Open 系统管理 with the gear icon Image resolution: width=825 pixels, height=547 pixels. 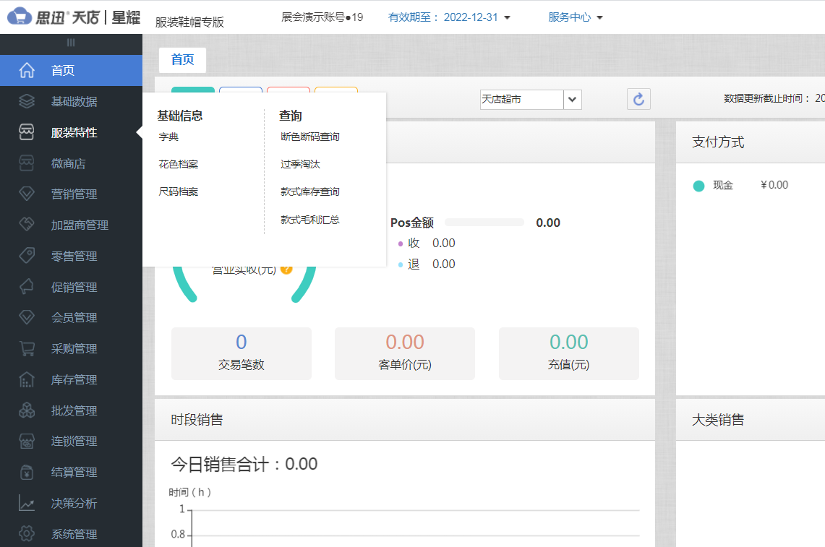pos(28,534)
